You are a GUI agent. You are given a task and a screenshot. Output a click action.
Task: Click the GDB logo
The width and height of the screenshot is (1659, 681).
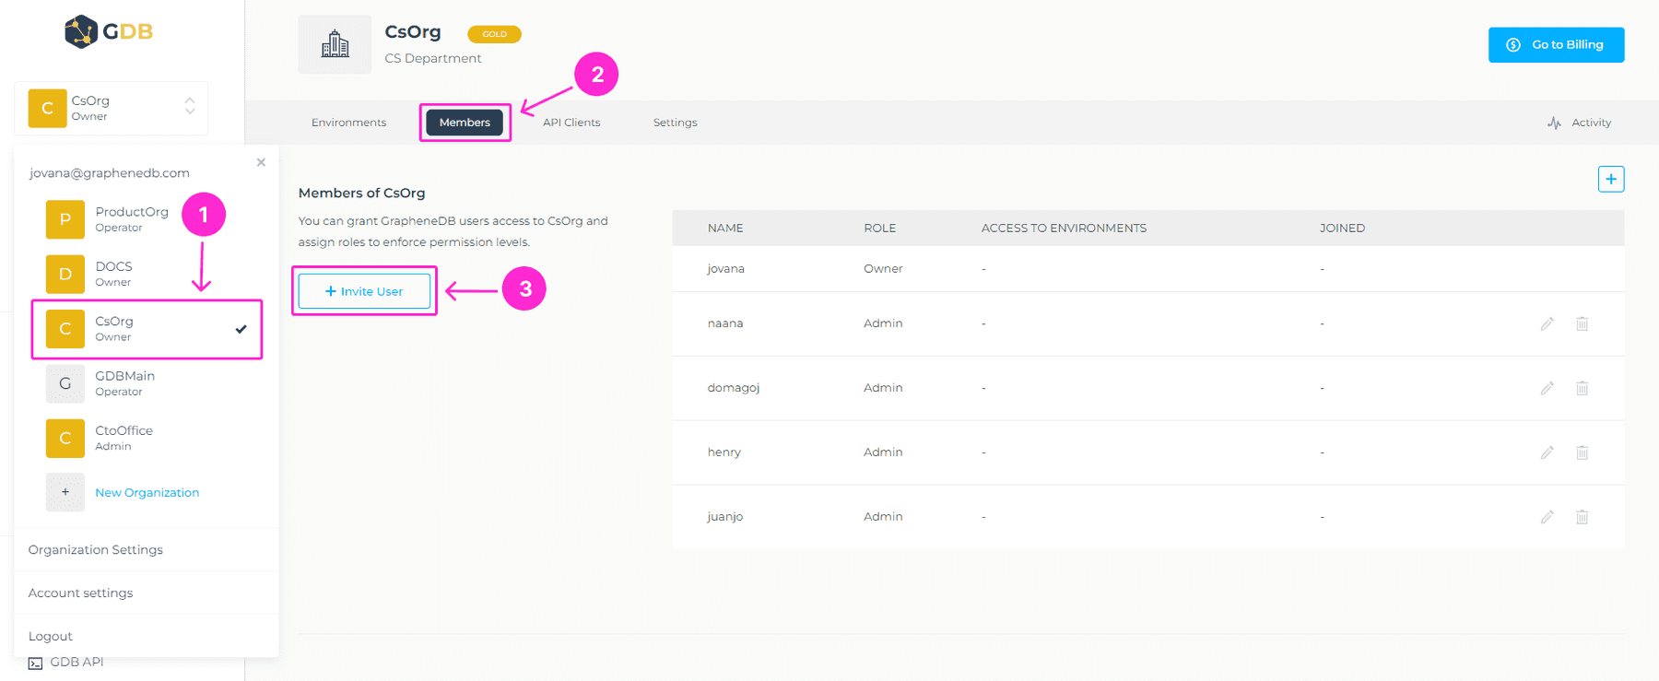pos(109,31)
